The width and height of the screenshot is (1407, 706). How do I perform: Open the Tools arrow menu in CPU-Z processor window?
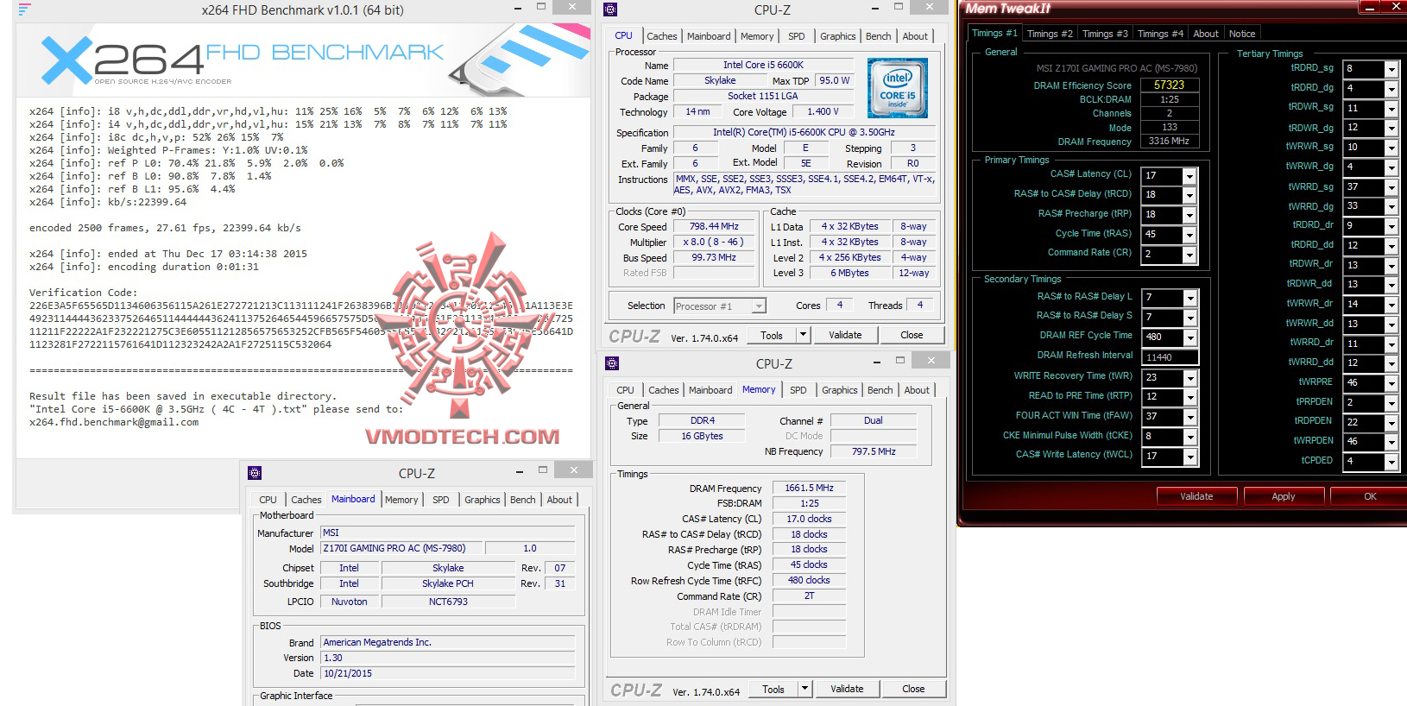pyautogui.click(x=803, y=335)
